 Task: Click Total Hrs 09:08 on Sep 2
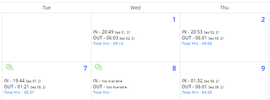pos(197,44)
